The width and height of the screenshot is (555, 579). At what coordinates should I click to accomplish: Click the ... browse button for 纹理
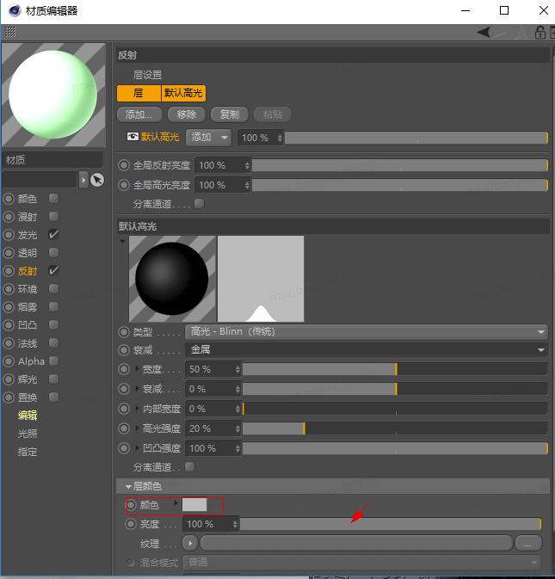[x=528, y=543]
